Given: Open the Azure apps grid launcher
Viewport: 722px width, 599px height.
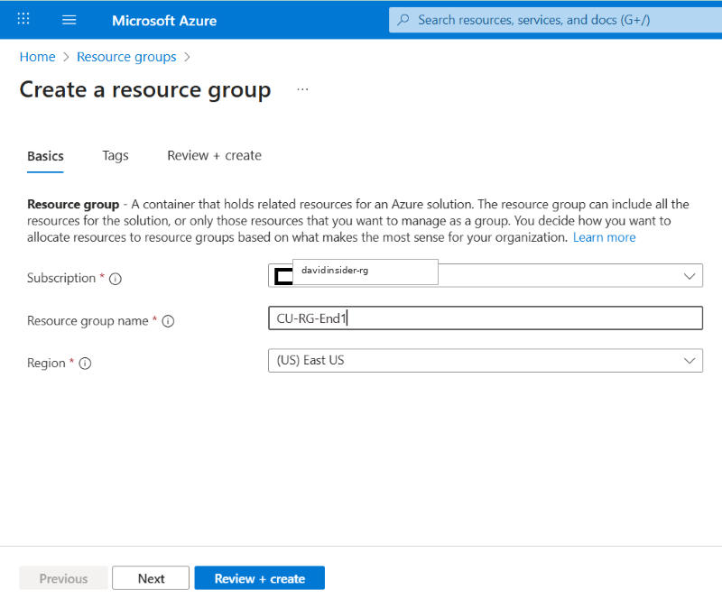Looking at the screenshot, I should (x=23, y=19).
